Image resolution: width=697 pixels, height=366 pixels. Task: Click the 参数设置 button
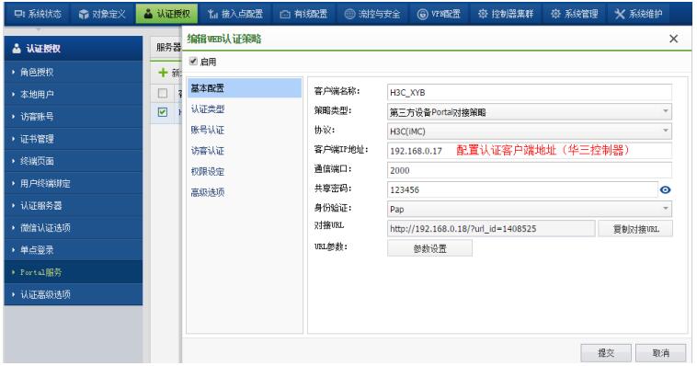(x=429, y=248)
